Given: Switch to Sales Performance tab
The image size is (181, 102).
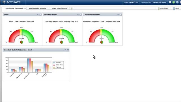Looking at the screenshot, I should 59,8.
